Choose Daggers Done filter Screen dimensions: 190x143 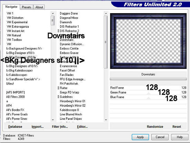69,14
